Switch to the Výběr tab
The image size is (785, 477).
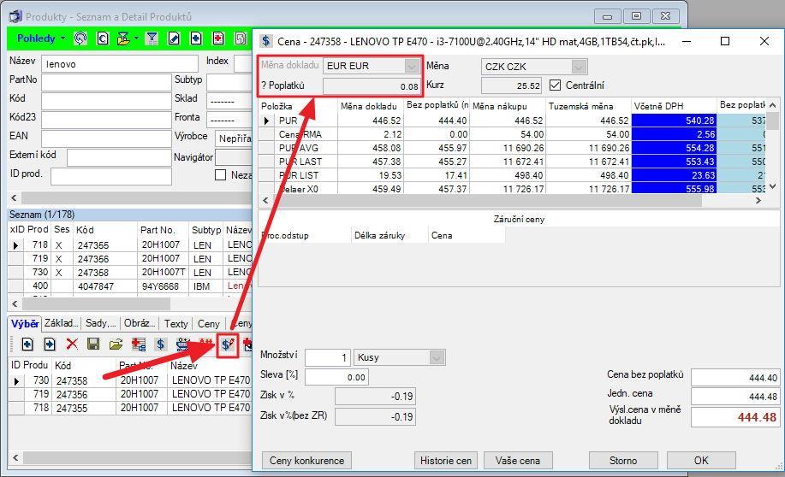coord(25,324)
